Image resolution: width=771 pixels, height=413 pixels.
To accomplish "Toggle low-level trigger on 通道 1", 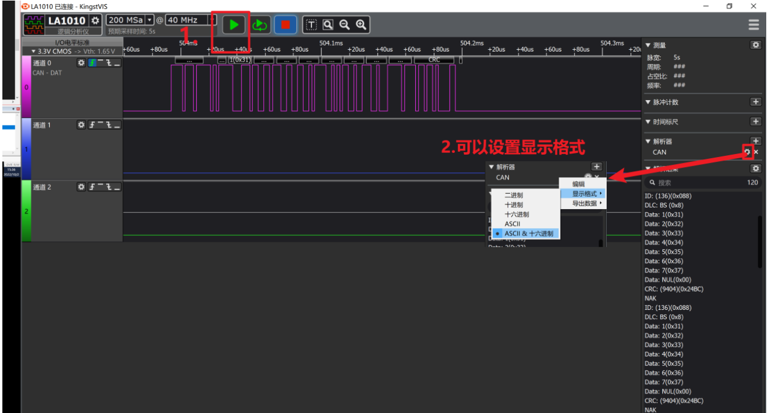I will [x=117, y=125].
